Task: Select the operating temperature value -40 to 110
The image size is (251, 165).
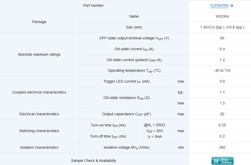Action: (222, 70)
